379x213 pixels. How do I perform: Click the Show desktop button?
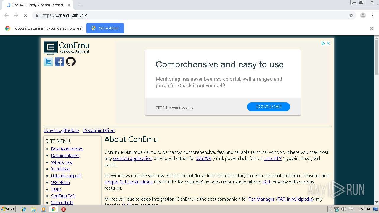click(x=375, y=209)
